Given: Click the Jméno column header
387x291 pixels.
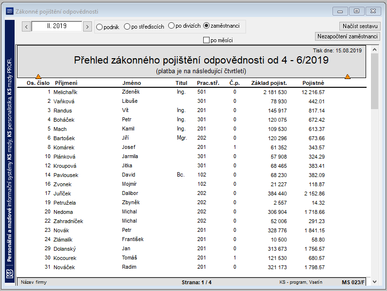Looking at the screenshot, I should click(132, 83).
